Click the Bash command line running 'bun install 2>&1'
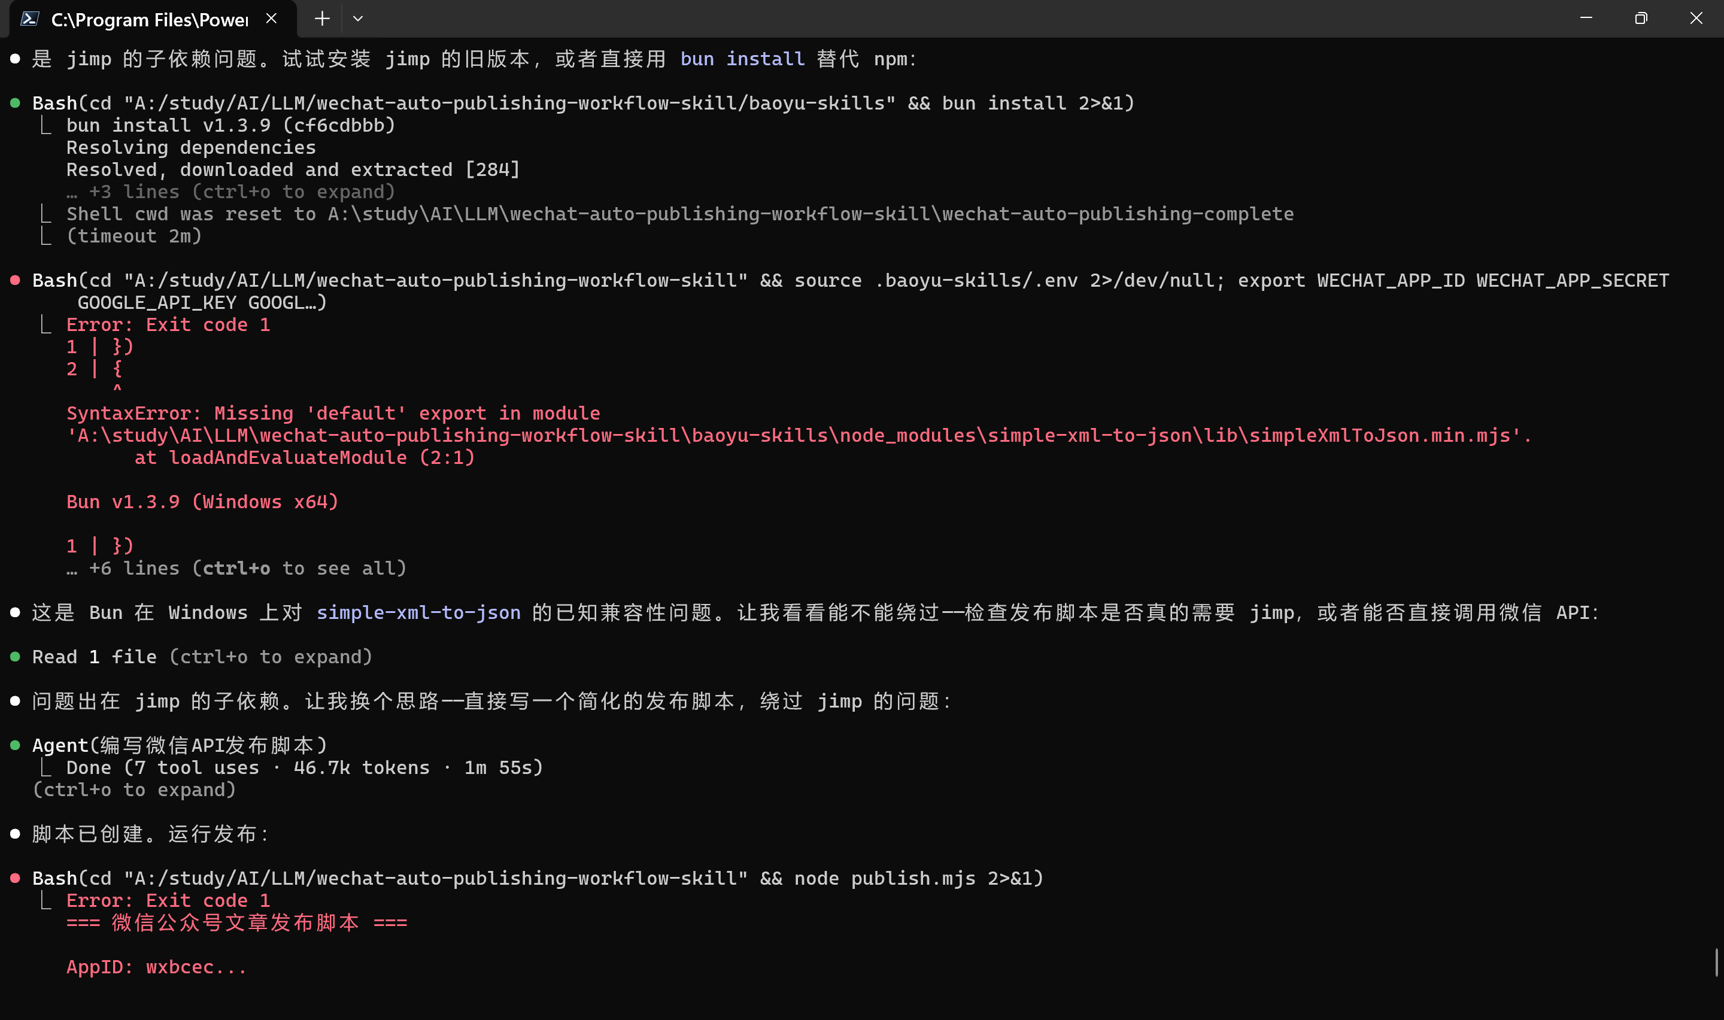The image size is (1724, 1020). click(x=584, y=103)
